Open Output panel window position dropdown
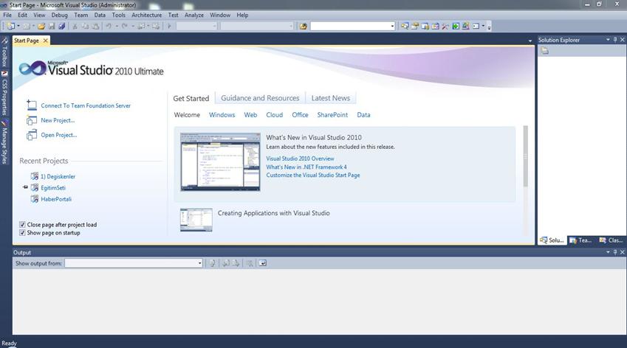Screen dimensions: 627x348 (608, 252)
